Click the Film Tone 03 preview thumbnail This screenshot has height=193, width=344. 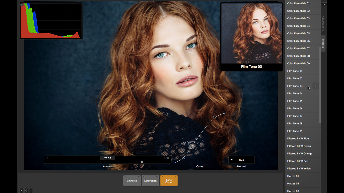251,34
